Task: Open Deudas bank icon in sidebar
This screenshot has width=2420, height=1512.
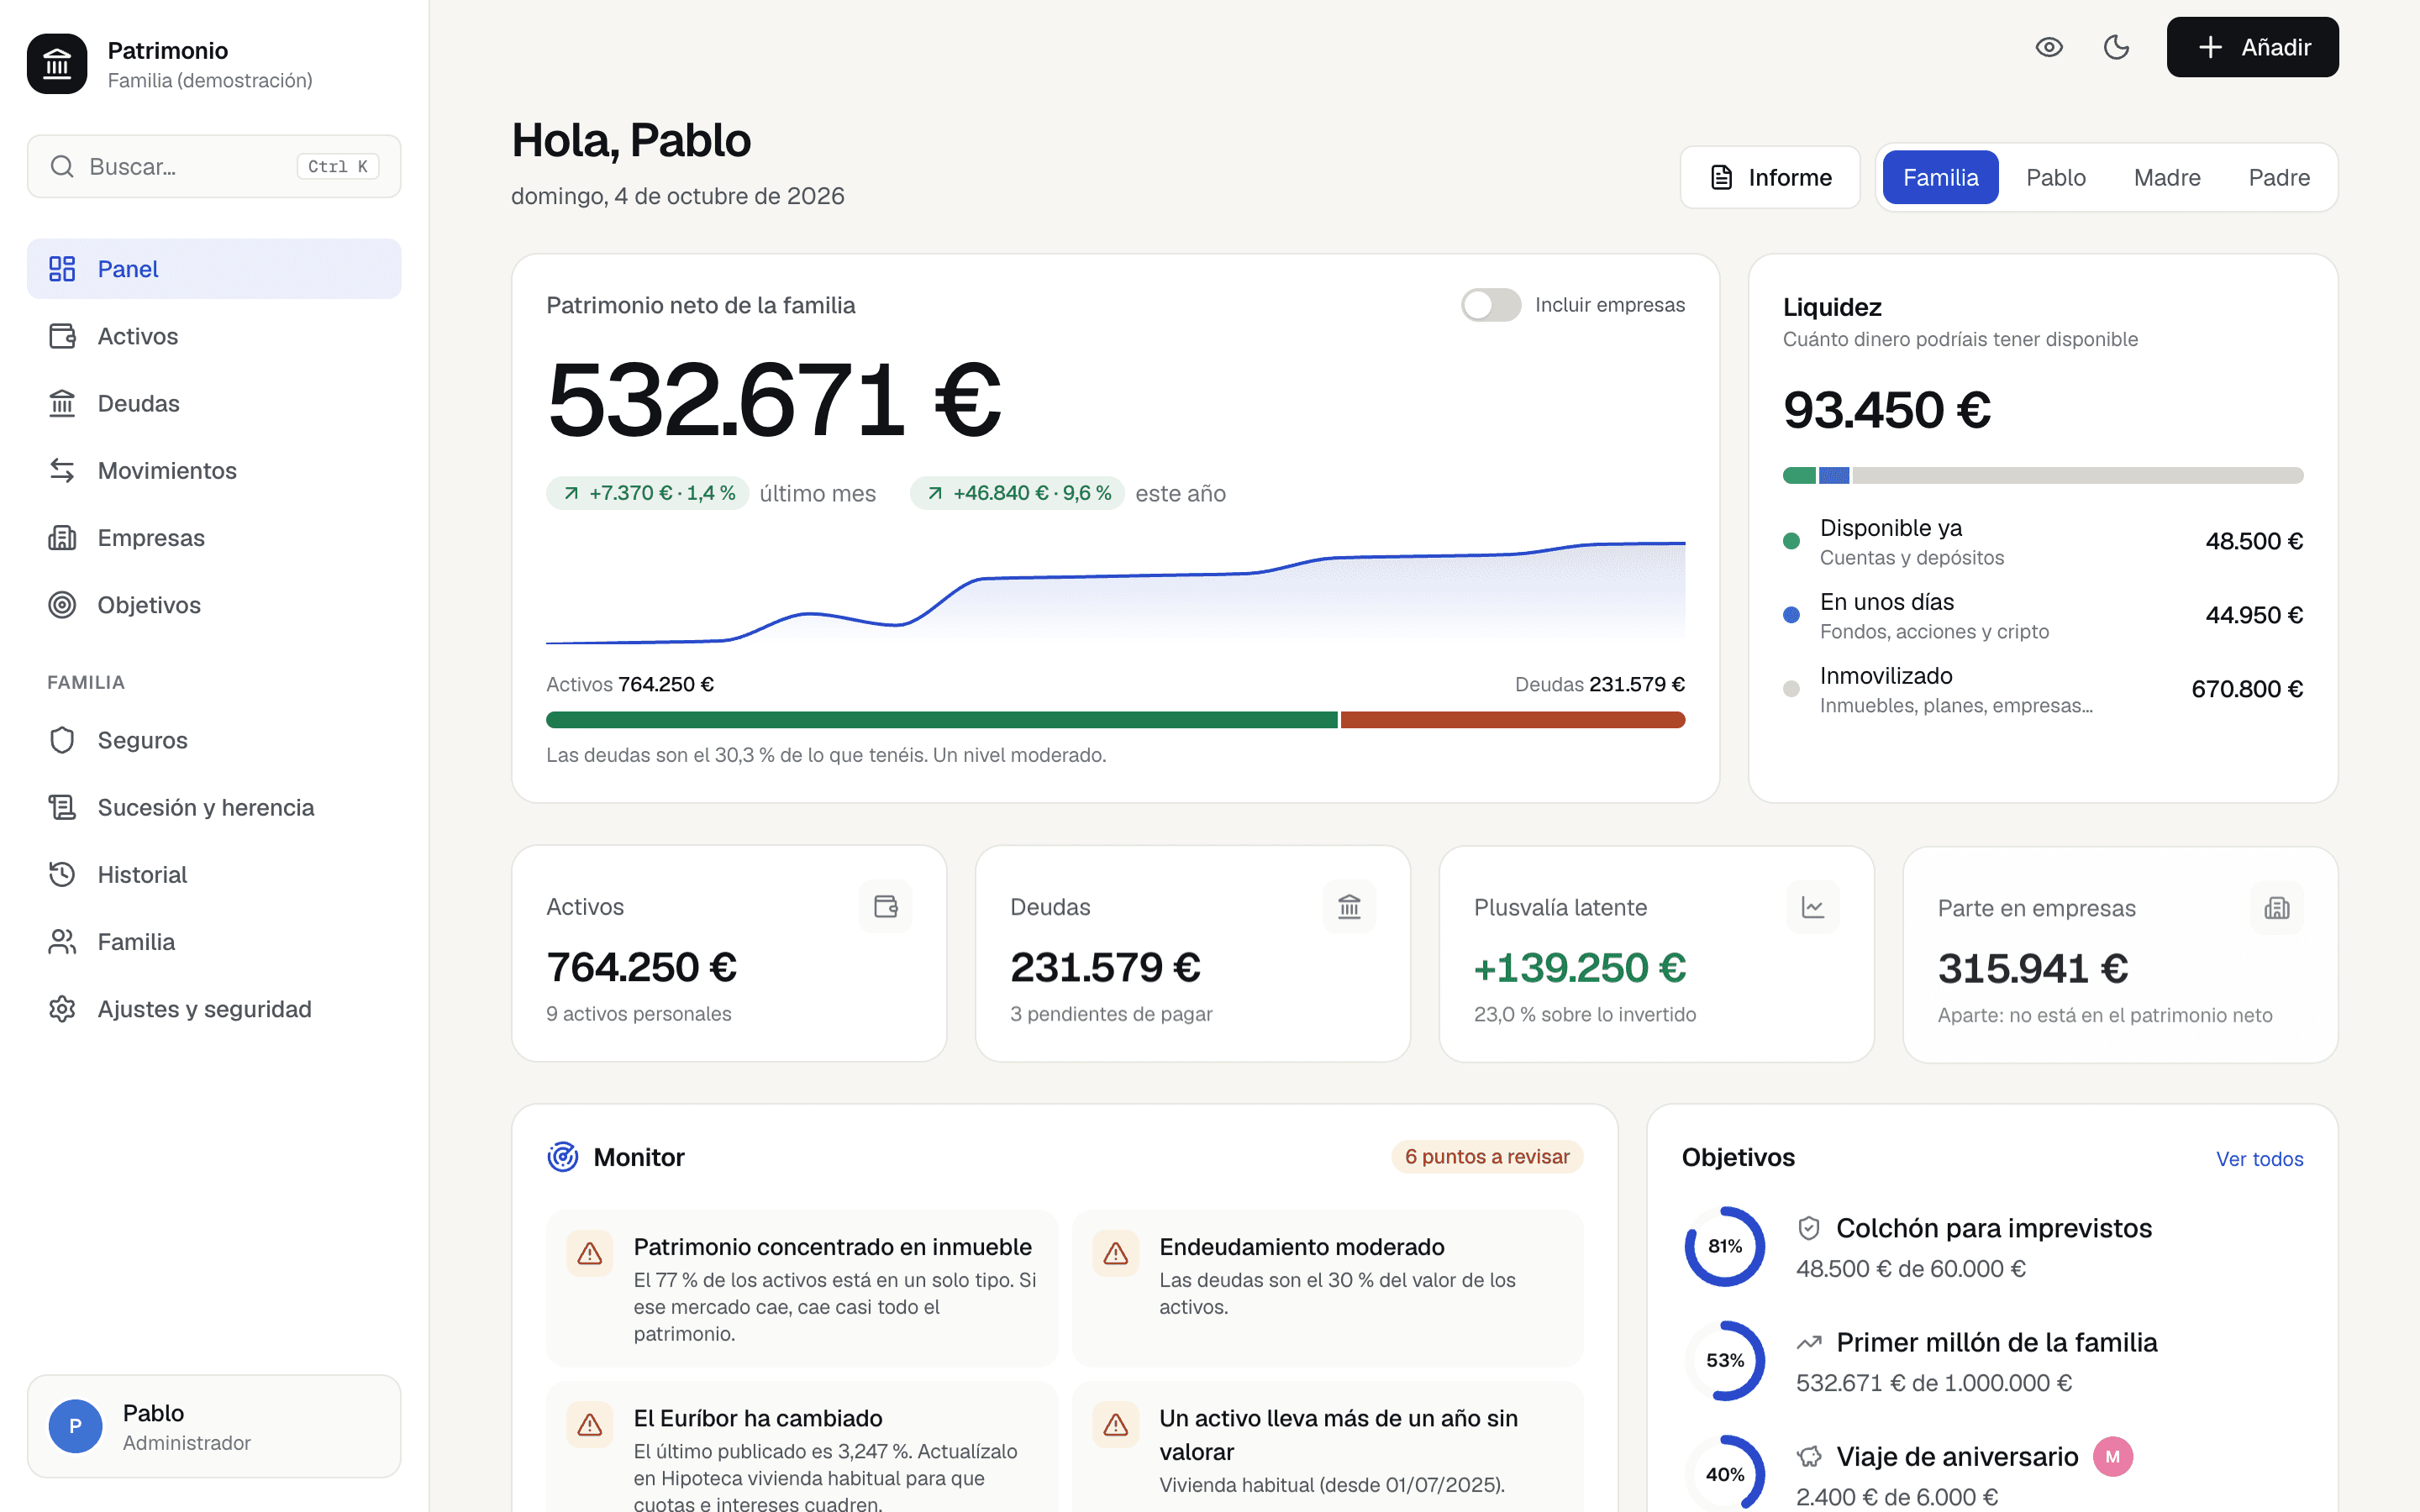Action: tap(62, 403)
